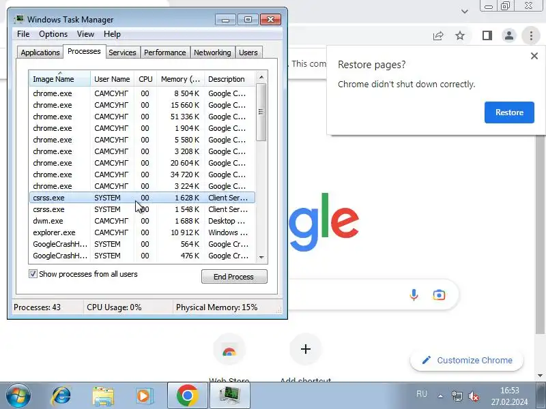Image resolution: width=546 pixels, height=409 pixels.
Task: Click Task Manager title bar icon
Action: (19, 19)
